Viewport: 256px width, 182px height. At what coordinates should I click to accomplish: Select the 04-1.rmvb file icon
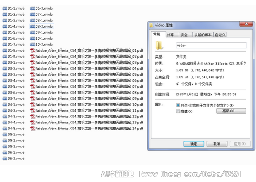5,105
